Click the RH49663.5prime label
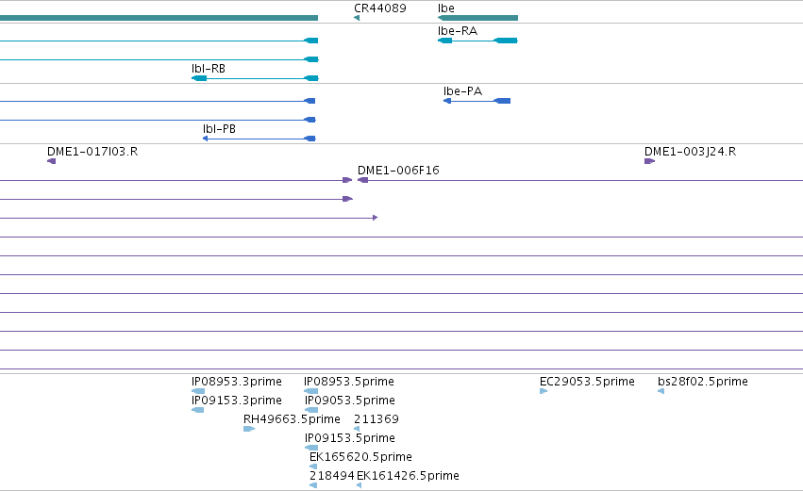Viewport: 803px width, 491px height. (x=292, y=419)
